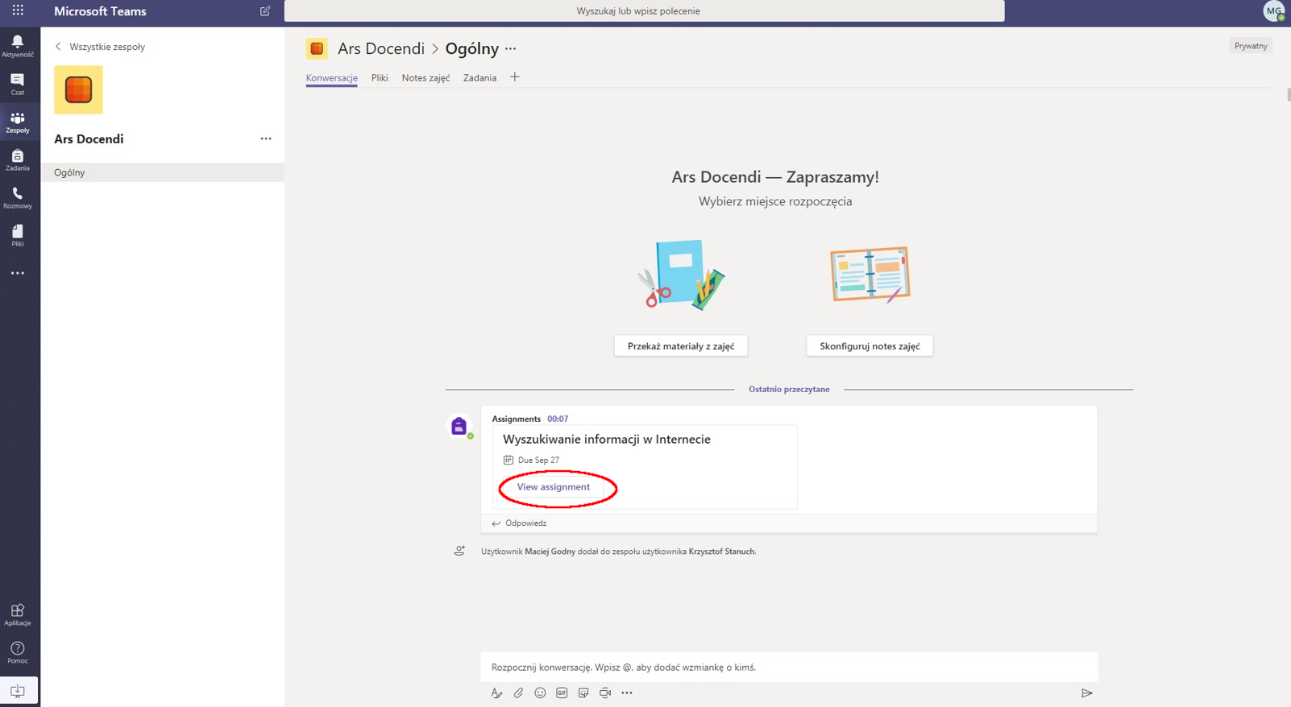
Task: Add a new tab with plus icon
Action: point(515,77)
